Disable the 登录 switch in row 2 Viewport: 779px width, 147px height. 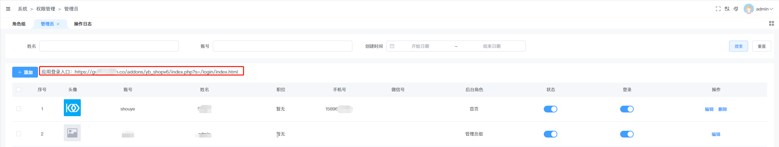pyautogui.click(x=627, y=134)
